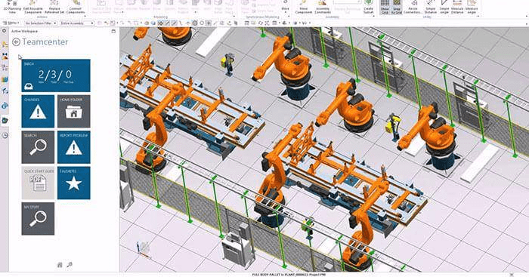
Task: Open the Report Problem tile
Action: coord(73,147)
